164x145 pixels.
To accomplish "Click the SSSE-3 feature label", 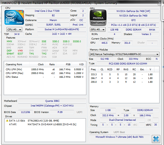I will click(x=77, y=41).
